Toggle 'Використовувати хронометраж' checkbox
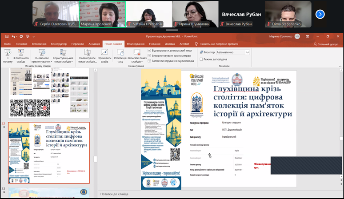The width and height of the screenshot is (344, 199). (x=150, y=55)
